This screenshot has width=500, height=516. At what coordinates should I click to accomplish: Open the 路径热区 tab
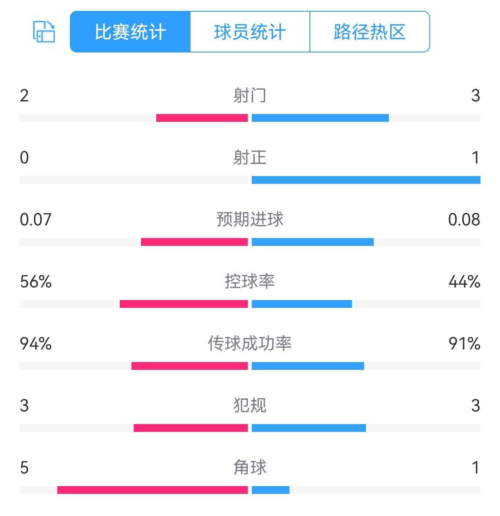coord(369,32)
